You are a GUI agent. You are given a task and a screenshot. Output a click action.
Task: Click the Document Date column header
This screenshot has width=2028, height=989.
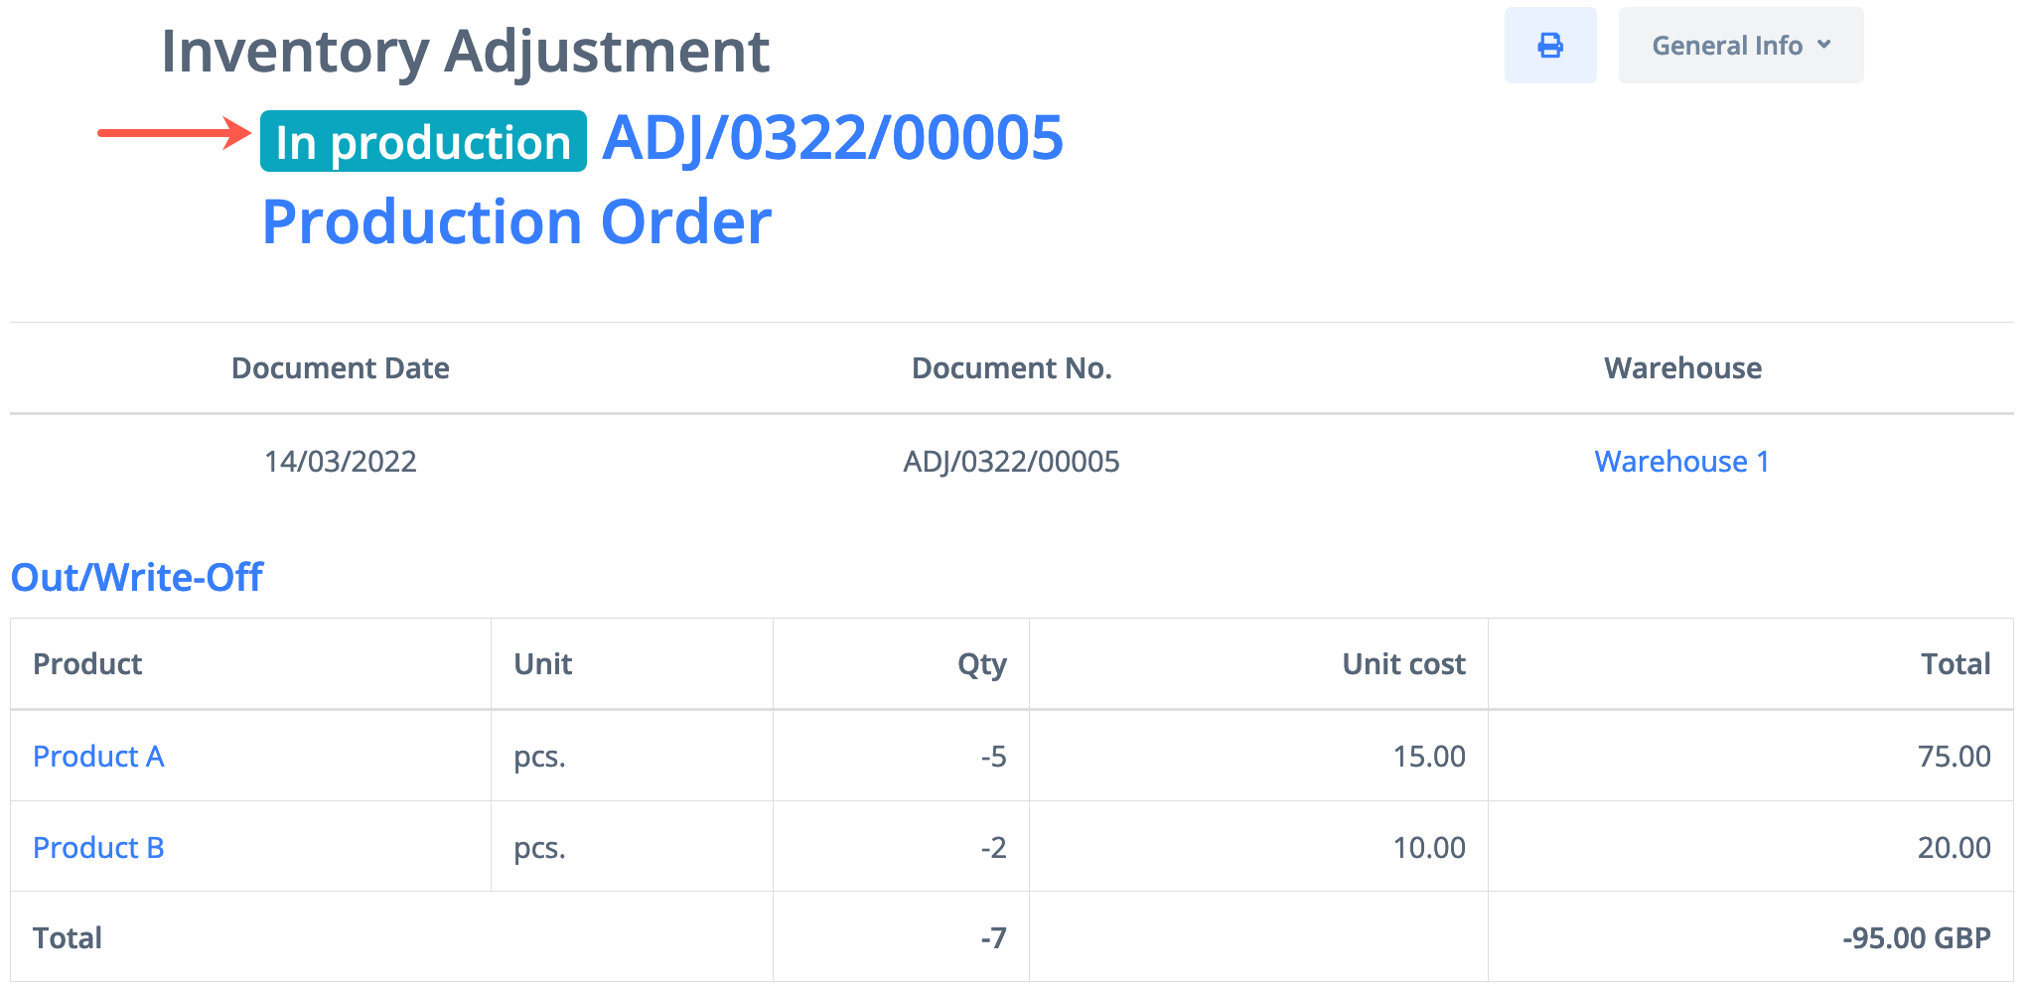[x=341, y=368]
